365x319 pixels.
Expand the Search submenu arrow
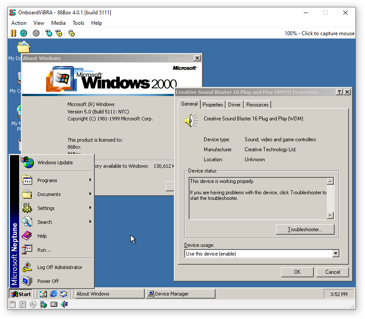[x=90, y=222]
